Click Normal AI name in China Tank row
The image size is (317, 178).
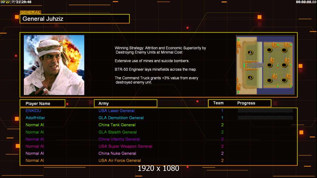coord(35,125)
